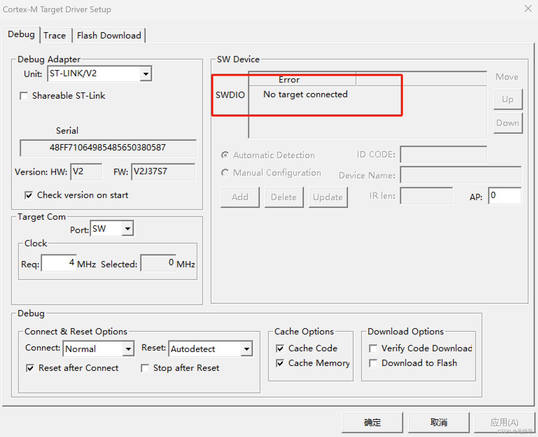Click inside the Device Name field
Image resolution: width=538 pixels, height=437 pixels.
coord(461,175)
